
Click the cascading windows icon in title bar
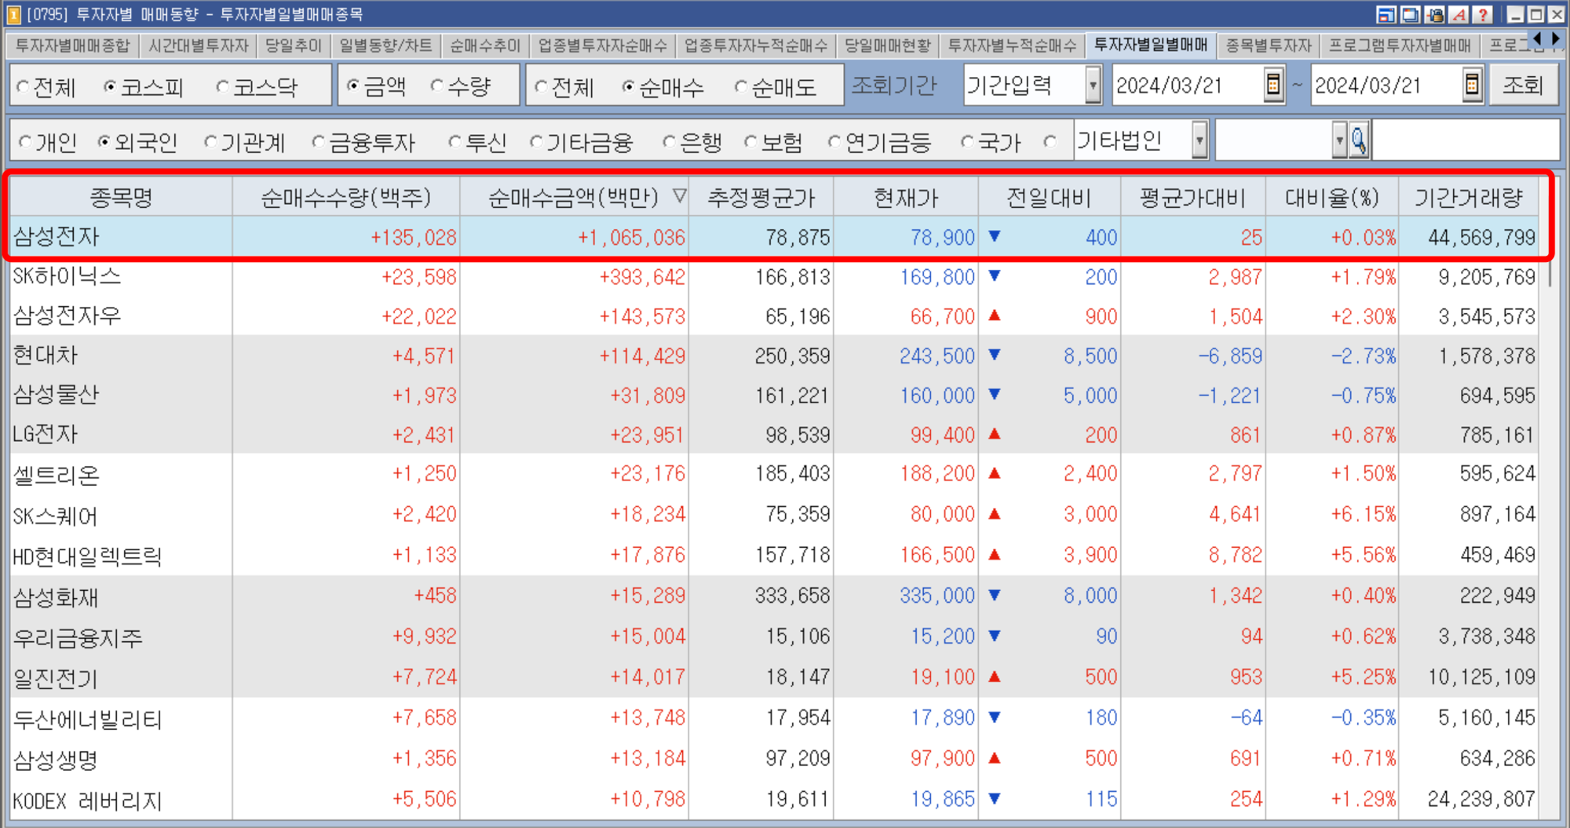[1410, 14]
